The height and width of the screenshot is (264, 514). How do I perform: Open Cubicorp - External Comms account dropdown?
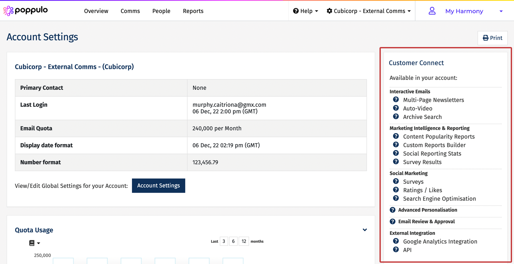tap(369, 11)
